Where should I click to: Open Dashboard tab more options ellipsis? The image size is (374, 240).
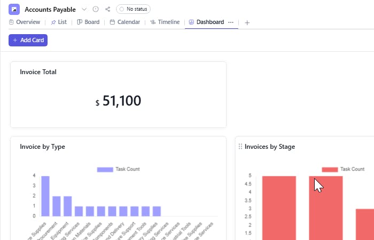pyautogui.click(x=231, y=22)
